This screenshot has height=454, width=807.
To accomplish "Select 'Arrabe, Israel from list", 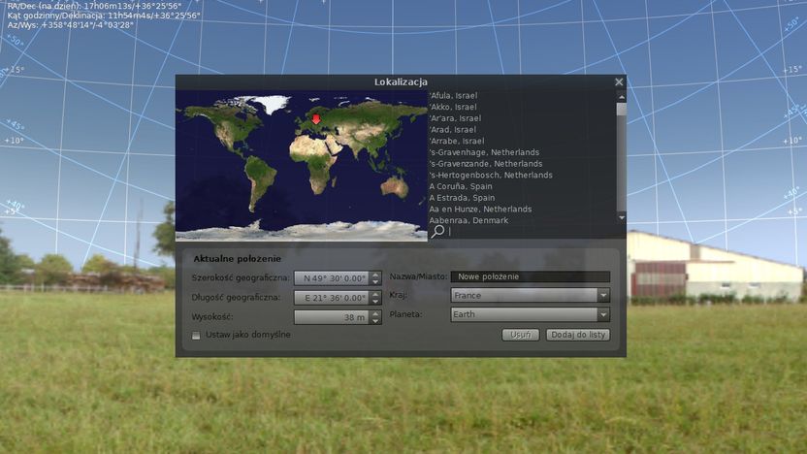I will pos(457,141).
